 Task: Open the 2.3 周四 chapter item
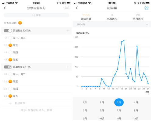[x=37, y=89]
